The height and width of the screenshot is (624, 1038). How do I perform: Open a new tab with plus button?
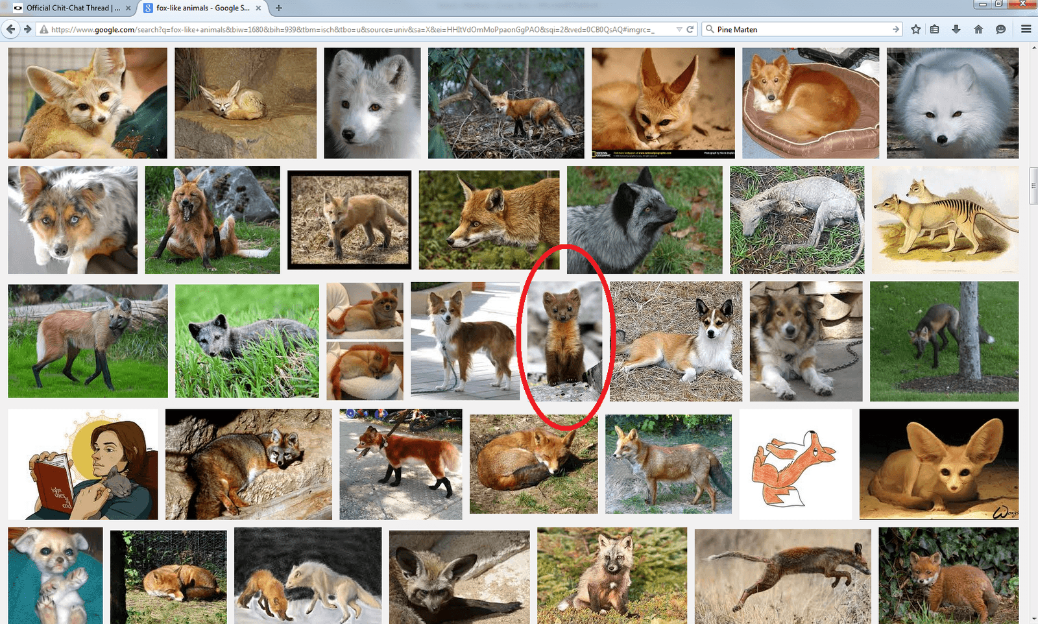click(x=279, y=8)
